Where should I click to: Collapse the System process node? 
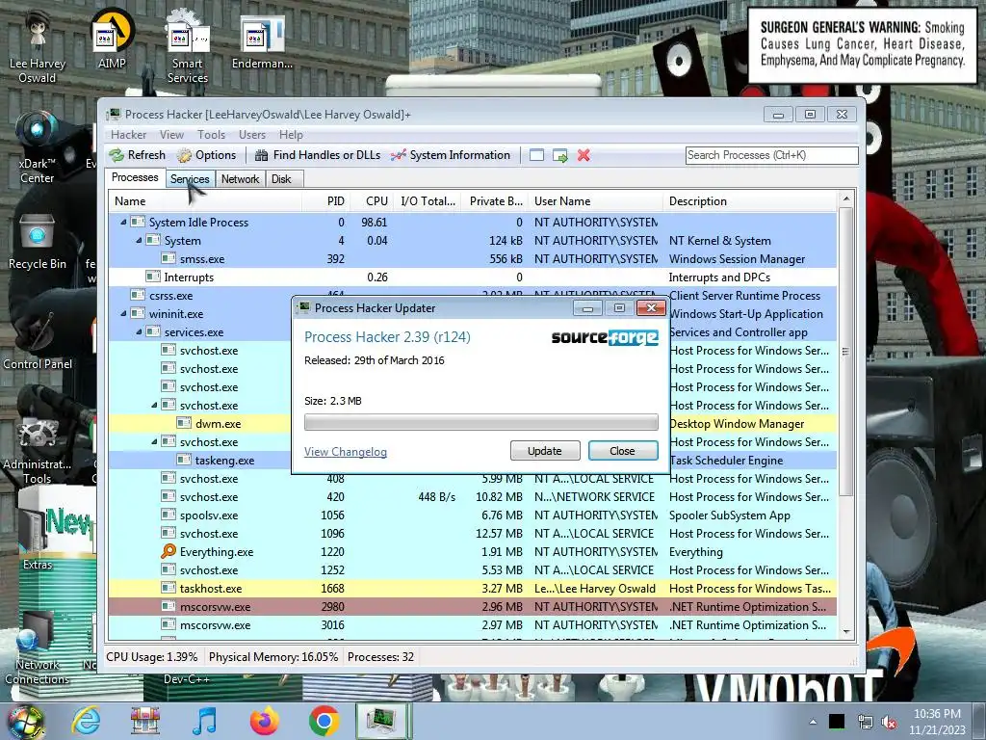[x=139, y=240]
